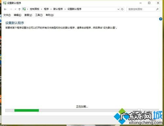Click the 设置默认程序 page heading
The image size is (164, 126).
[15, 23]
